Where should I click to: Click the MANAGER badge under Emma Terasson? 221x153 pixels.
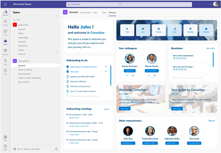[130, 71]
